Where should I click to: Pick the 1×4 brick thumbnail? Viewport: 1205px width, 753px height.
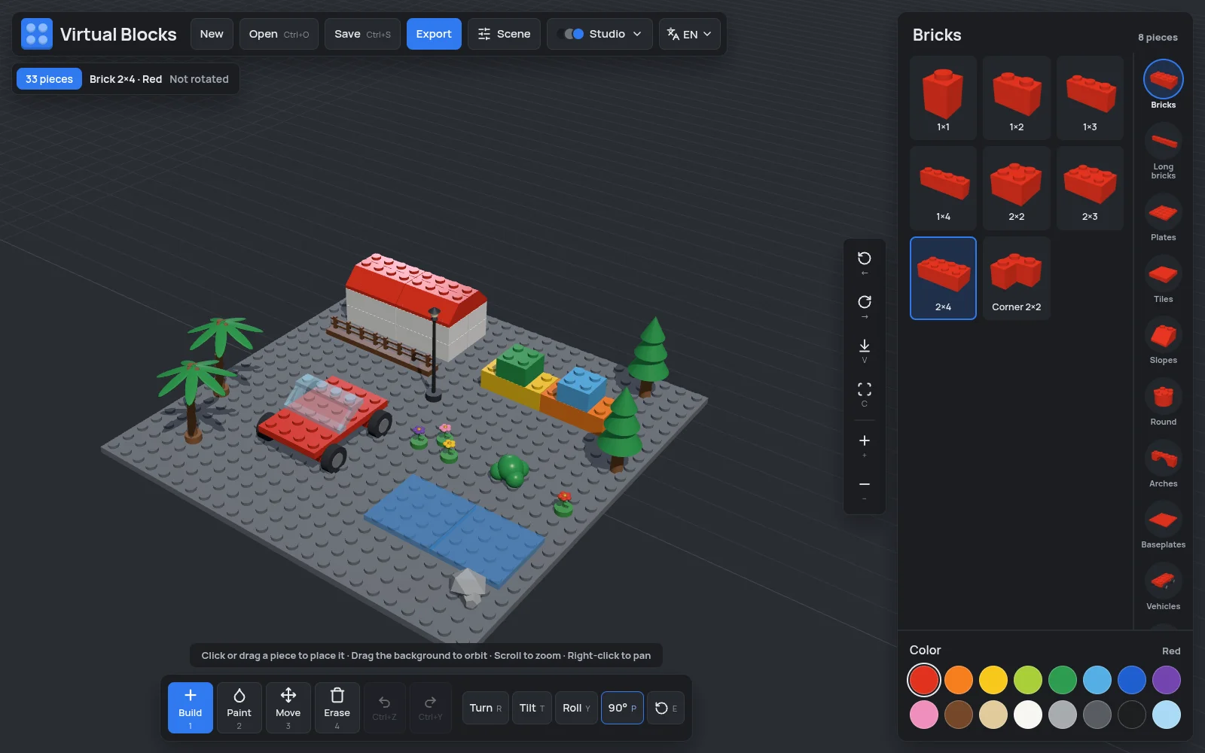click(x=943, y=188)
